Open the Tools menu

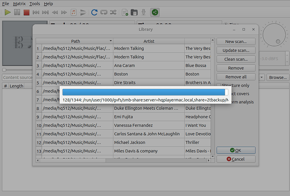click(34, 4)
